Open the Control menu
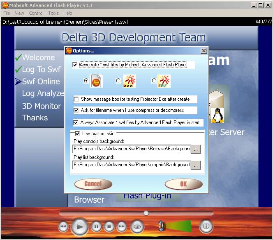273x240 pixels. click(x=36, y=13)
